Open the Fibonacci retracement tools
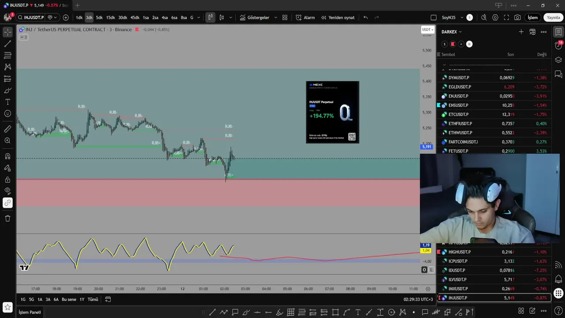Viewport: 565px width, 318px height. coord(8,55)
